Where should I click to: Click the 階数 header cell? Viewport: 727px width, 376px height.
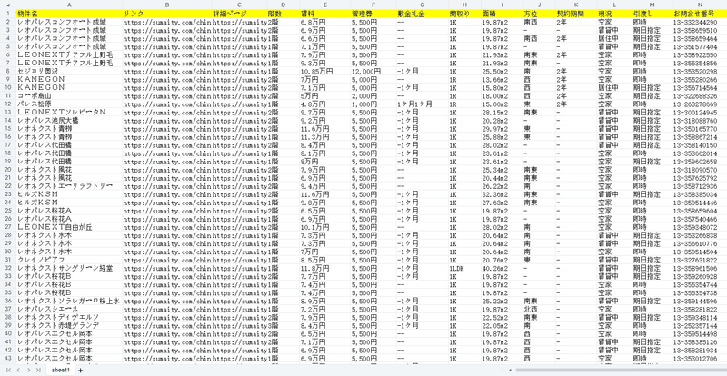tap(284, 14)
